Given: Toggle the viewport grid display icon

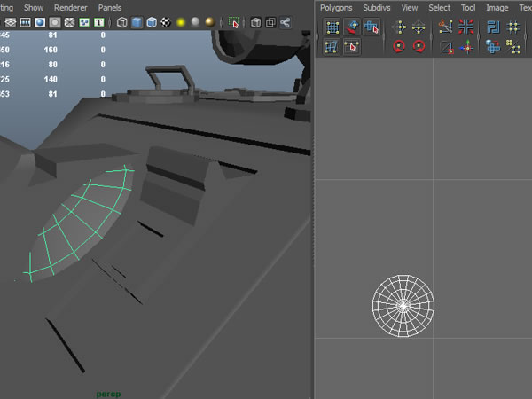Looking at the screenshot, I should coord(11,22).
